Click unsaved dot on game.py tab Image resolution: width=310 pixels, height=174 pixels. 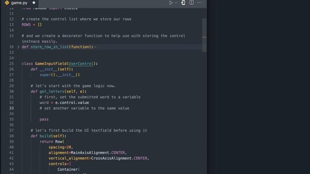tap(34, 3)
